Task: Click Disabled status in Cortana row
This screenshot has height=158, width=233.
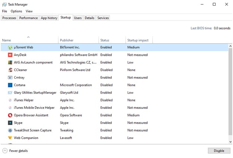Action: [x=106, y=85]
